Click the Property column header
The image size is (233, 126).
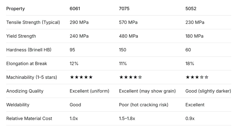pyautogui.click(x=15, y=9)
